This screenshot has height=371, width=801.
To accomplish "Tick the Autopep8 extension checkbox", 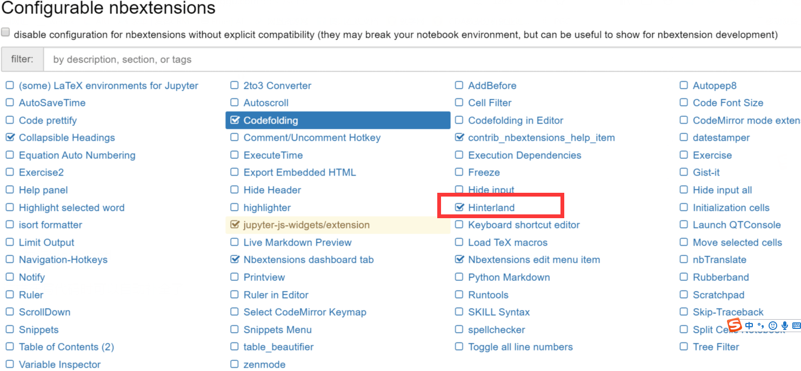I will (x=684, y=85).
